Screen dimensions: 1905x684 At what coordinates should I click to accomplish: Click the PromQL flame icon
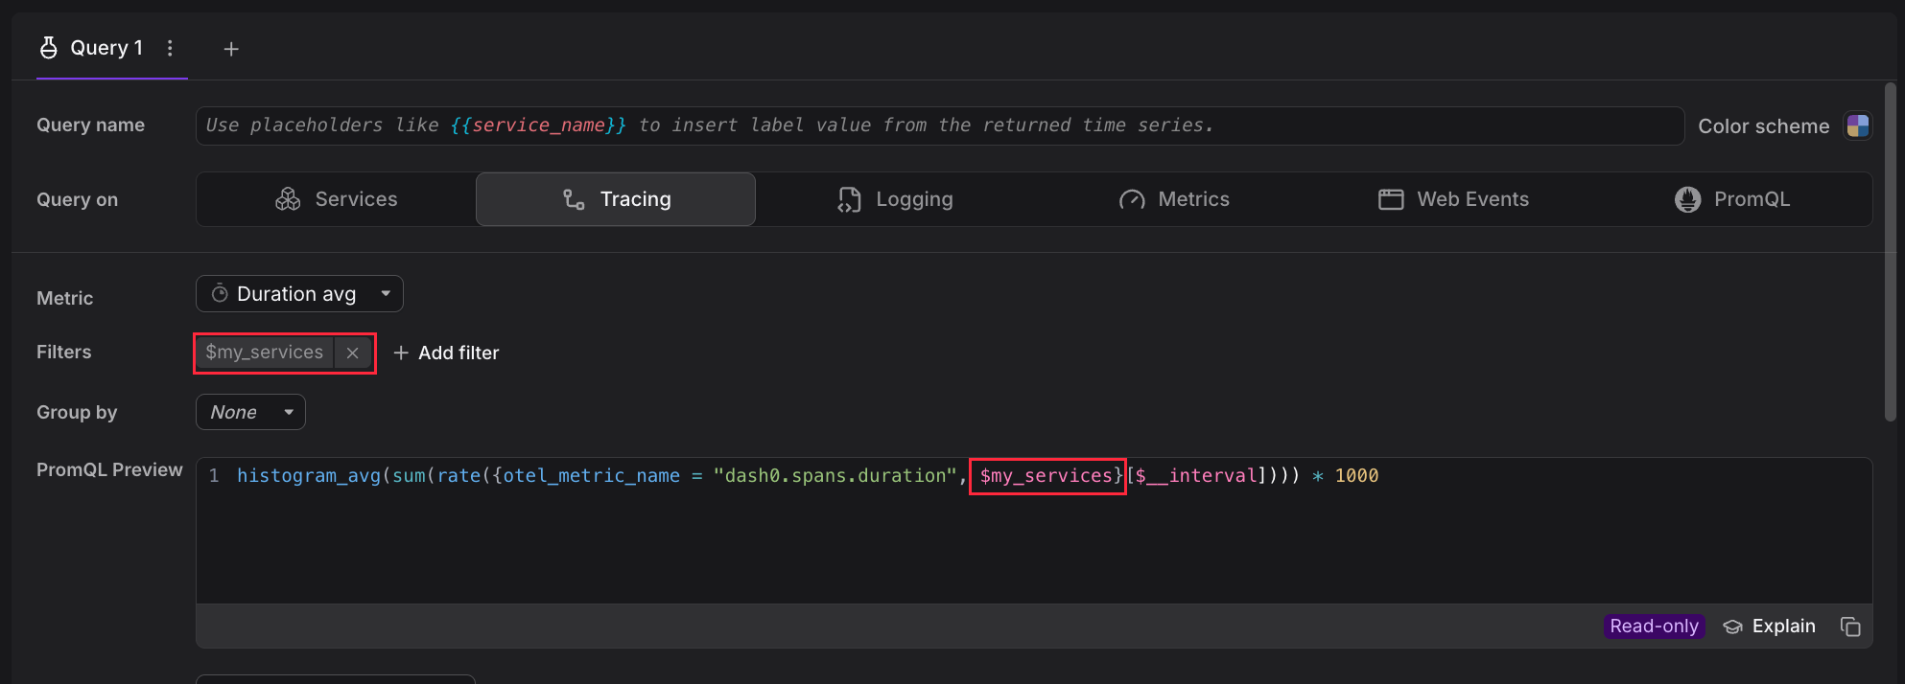point(1687,199)
